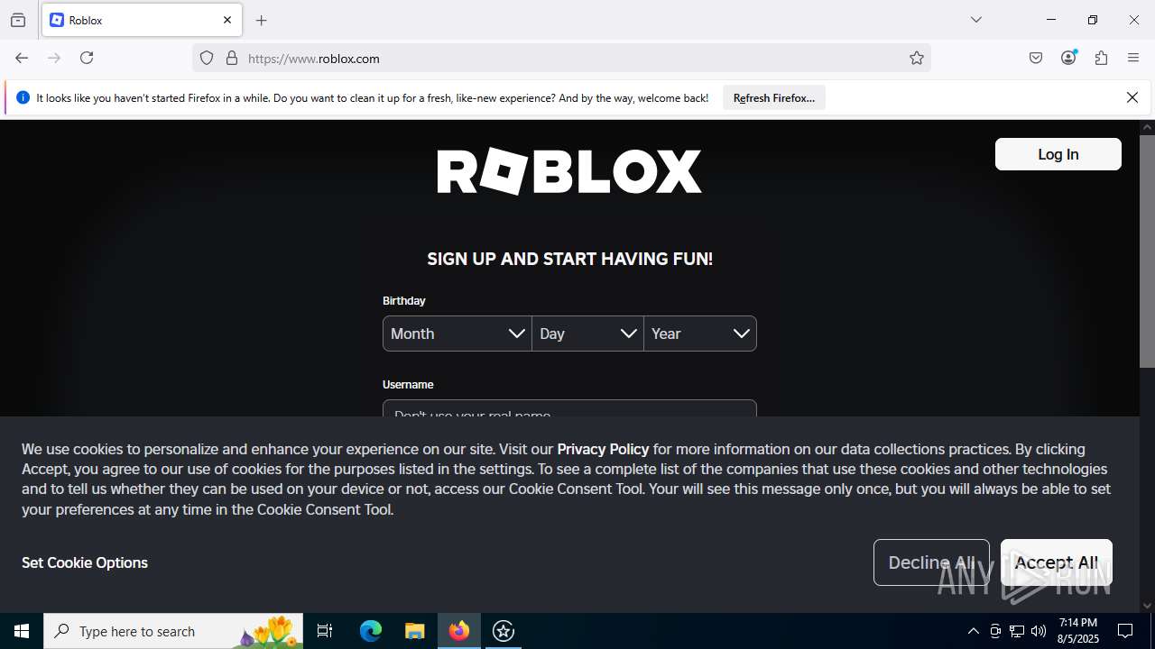This screenshot has width=1155, height=649.
Task: Click the Roblox logo
Action: 569,171
